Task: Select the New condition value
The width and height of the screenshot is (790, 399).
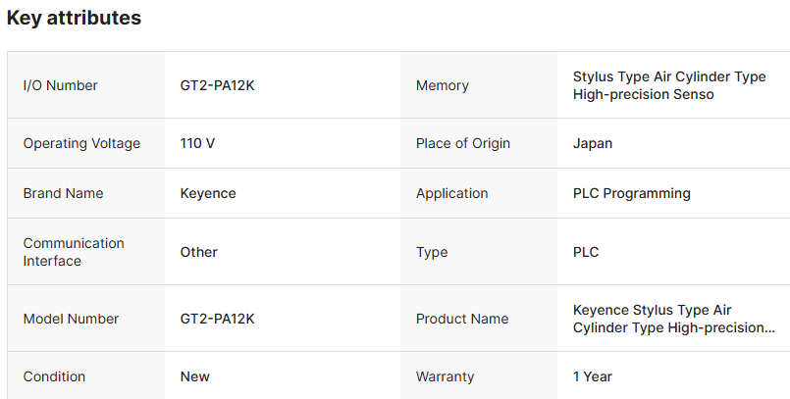Action: click(194, 376)
